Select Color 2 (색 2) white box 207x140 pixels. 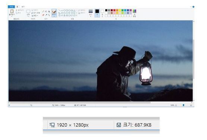102,11
